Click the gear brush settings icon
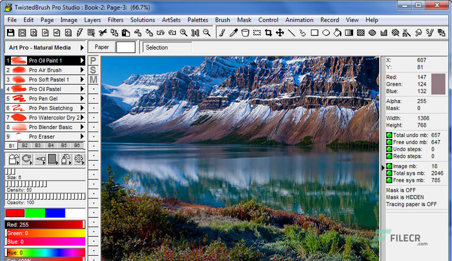 tap(79, 159)
